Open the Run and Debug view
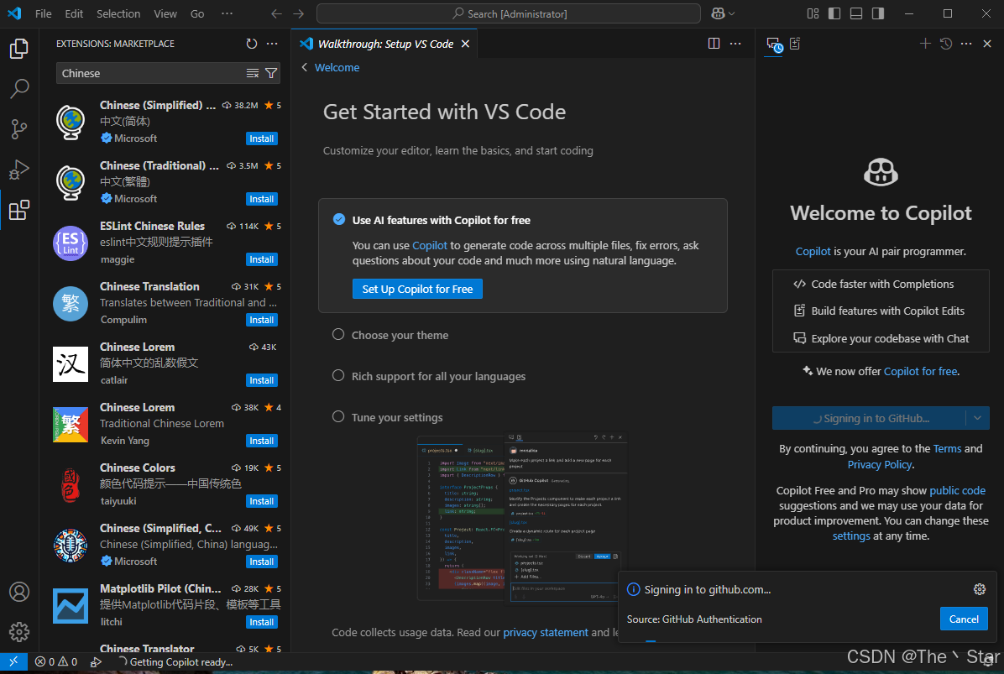 coord(19,170)
